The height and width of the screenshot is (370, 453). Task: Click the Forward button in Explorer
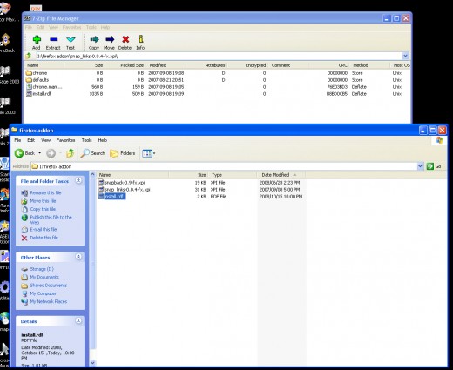[51, 153]
